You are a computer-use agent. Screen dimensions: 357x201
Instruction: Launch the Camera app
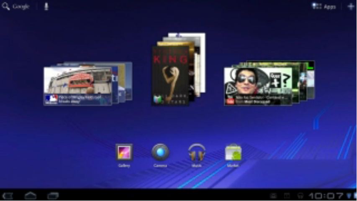point(160,155)
